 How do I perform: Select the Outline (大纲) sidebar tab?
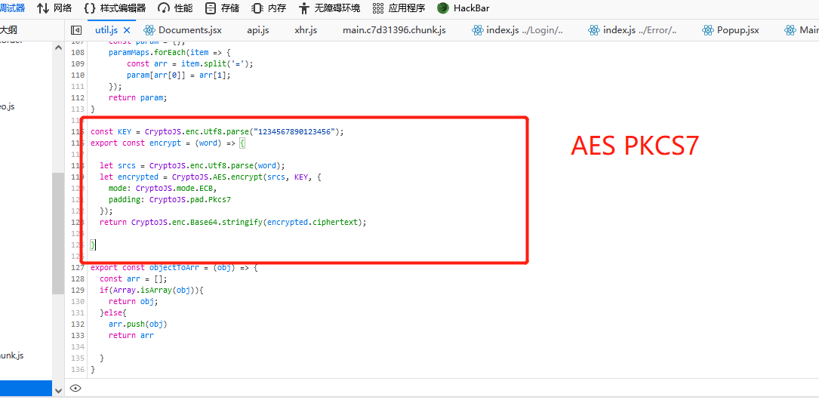tap(8, 30)
